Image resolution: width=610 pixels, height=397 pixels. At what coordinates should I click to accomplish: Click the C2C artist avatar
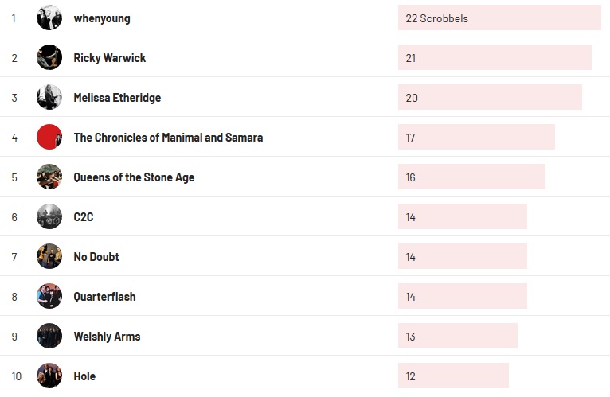pos(49,216)
